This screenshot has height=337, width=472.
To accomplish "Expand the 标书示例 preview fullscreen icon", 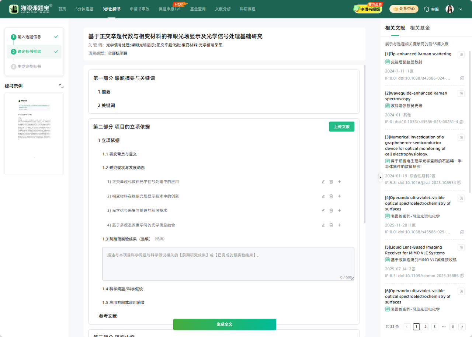I will 61,86.
